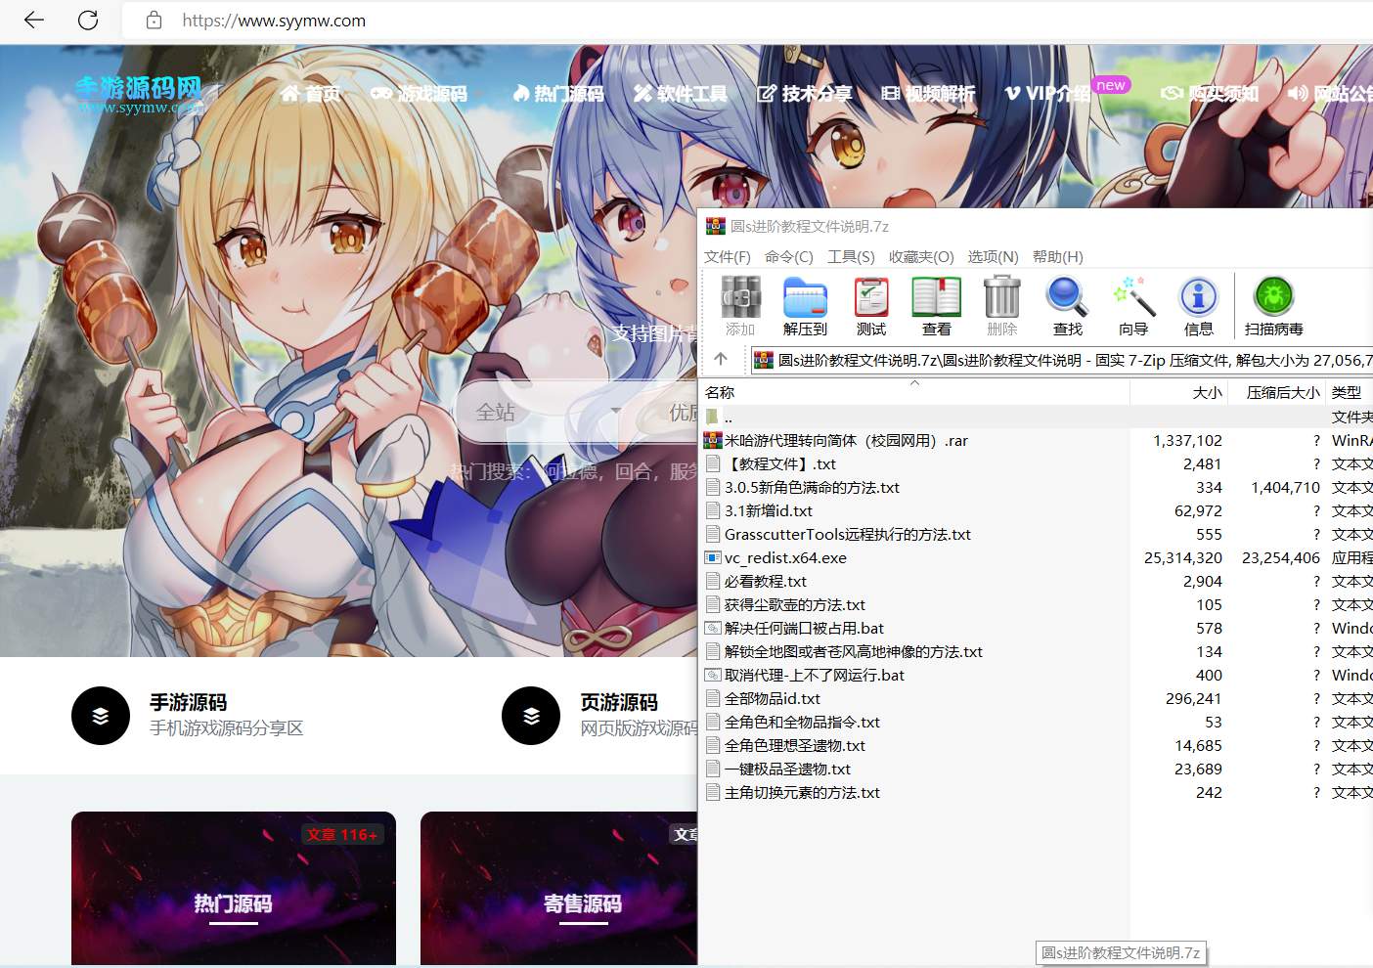
Task: Select vc_redist.x64.exe in file list
Action: pyautogui.click(x=785, y=558)
